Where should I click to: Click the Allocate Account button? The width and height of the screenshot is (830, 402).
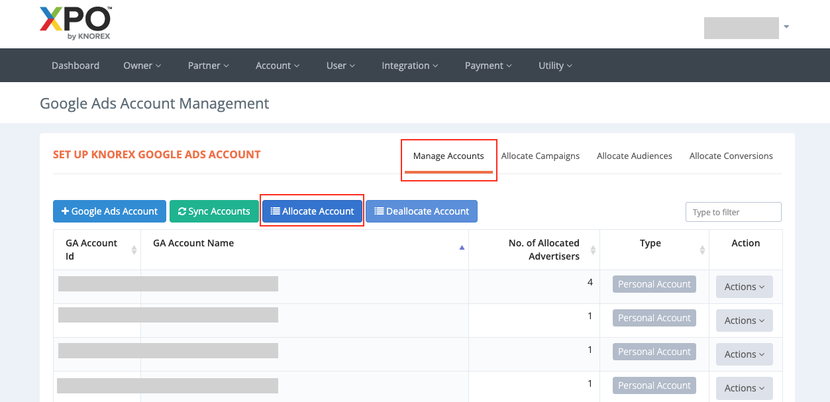click(x=312, y=211)
